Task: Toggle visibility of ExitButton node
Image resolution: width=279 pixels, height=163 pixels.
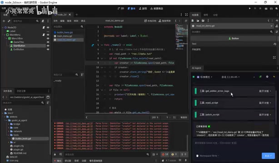Action: coord(48,49)
